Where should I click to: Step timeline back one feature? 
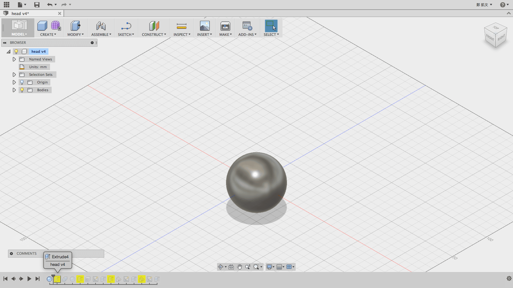[13, 279]
